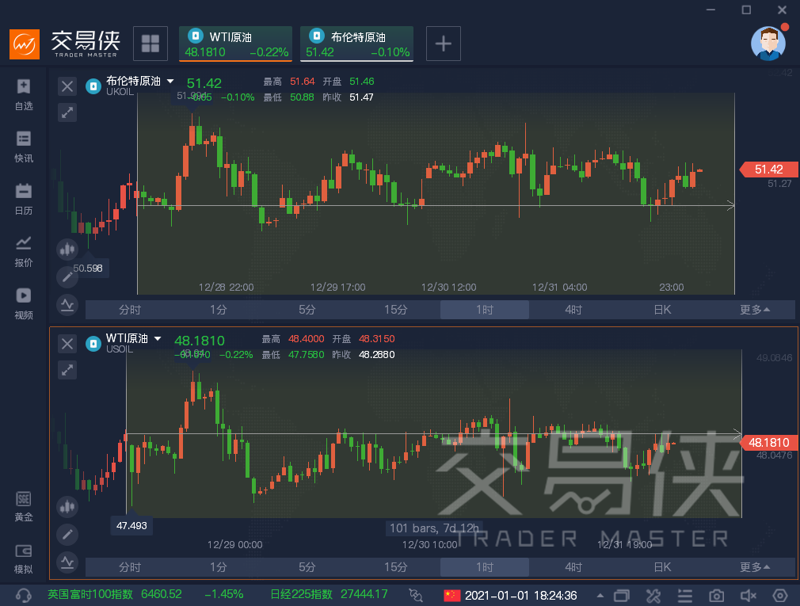Click the headset support icon in status bar
This screenshot has height=606, width=800.
click(24, 595)
